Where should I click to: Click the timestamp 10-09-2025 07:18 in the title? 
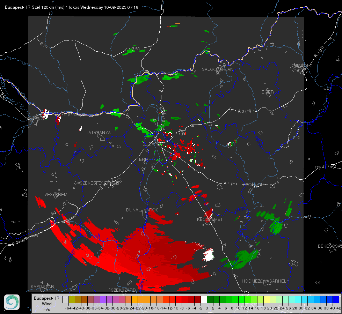(121, 7)
